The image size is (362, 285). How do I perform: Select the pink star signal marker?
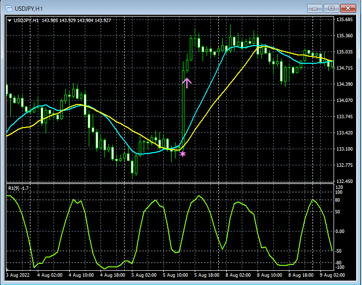click(182, 154)
